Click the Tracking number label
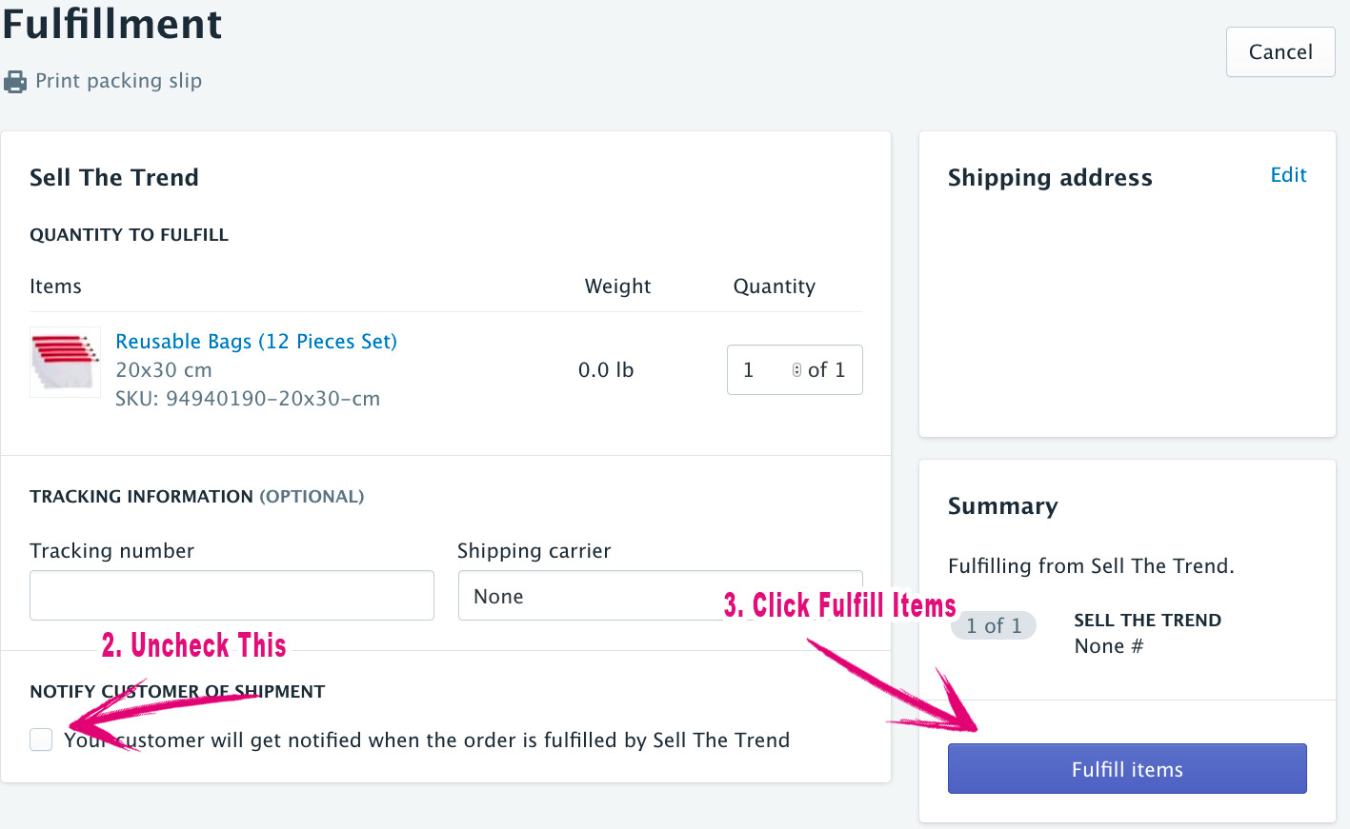Screen dimensions: 1350x829 tap(111, 551)
